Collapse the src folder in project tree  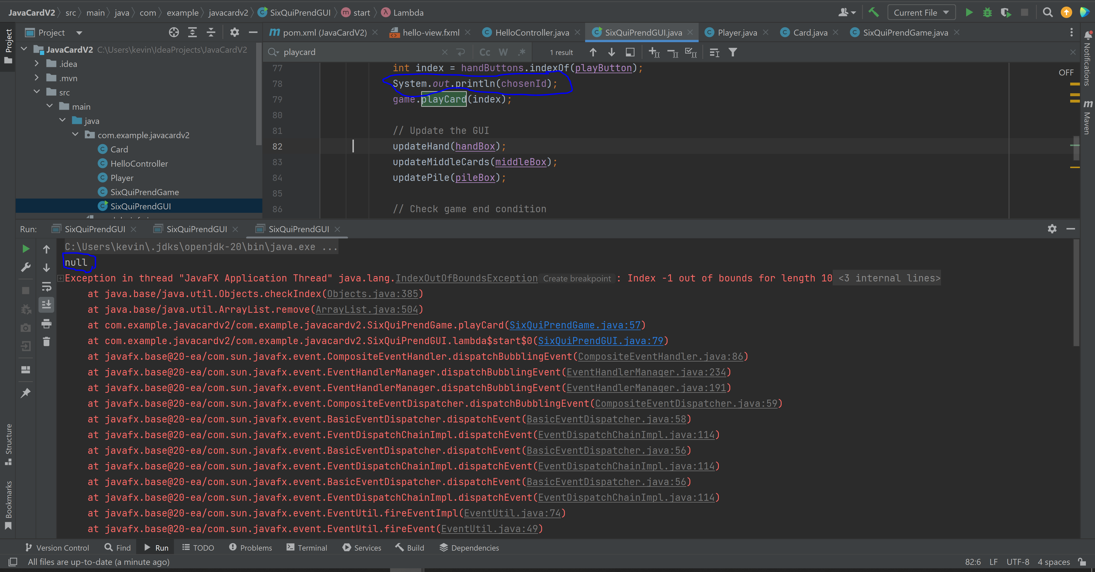36,92
